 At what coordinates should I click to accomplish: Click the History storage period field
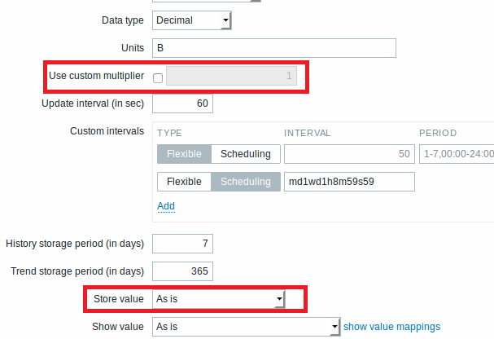tap(182, 243)
